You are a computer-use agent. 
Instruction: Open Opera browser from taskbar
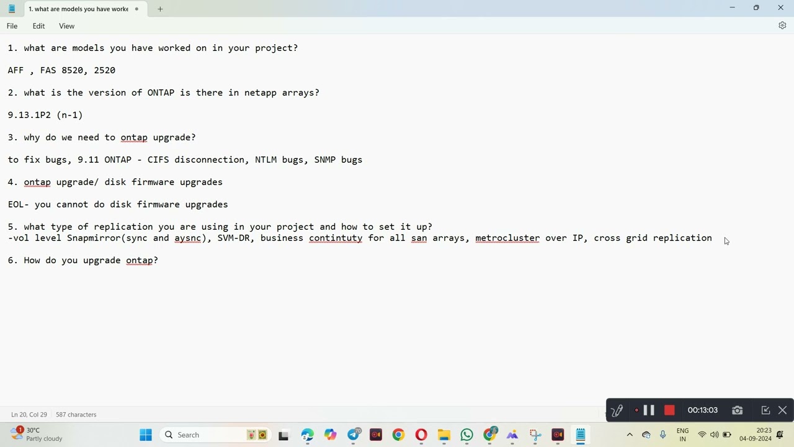421,435
